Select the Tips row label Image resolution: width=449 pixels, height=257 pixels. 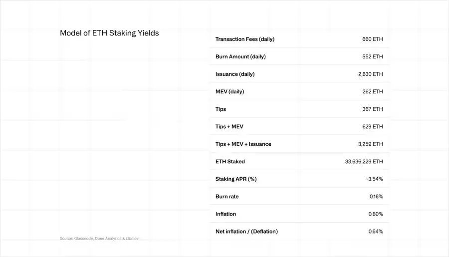click(221, 109)
